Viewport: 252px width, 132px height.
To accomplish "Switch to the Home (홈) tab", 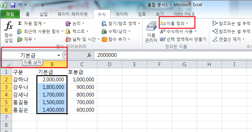I will (28, 14).
